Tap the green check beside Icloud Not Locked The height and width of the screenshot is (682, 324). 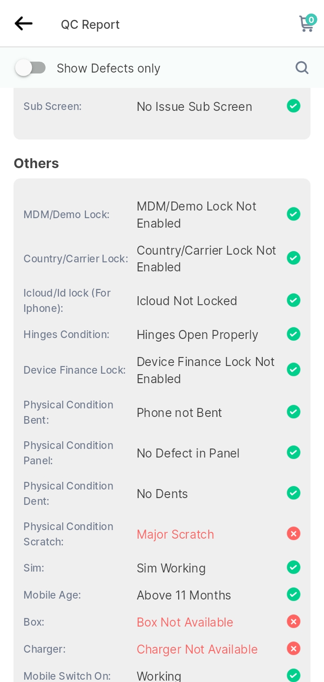point(293,300)
